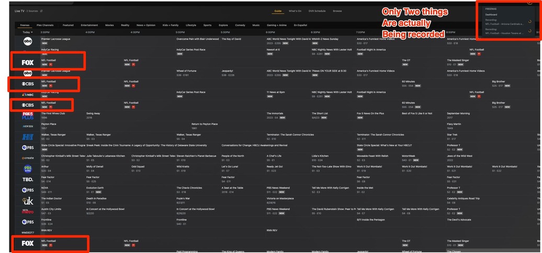
Task: Open the create channel logo
Action: pos(28,158)
